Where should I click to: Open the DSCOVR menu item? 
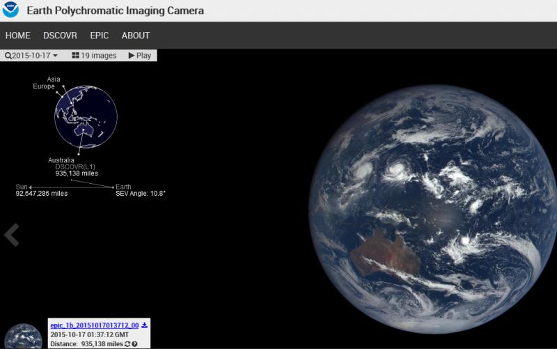(x=60, y=36)
